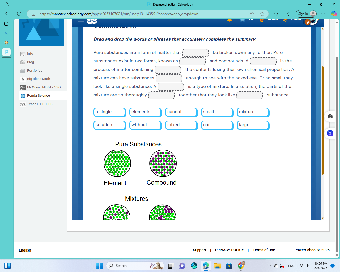Expand hidden system tray icons chevron

pyautogui.click(x=269, y=266)
